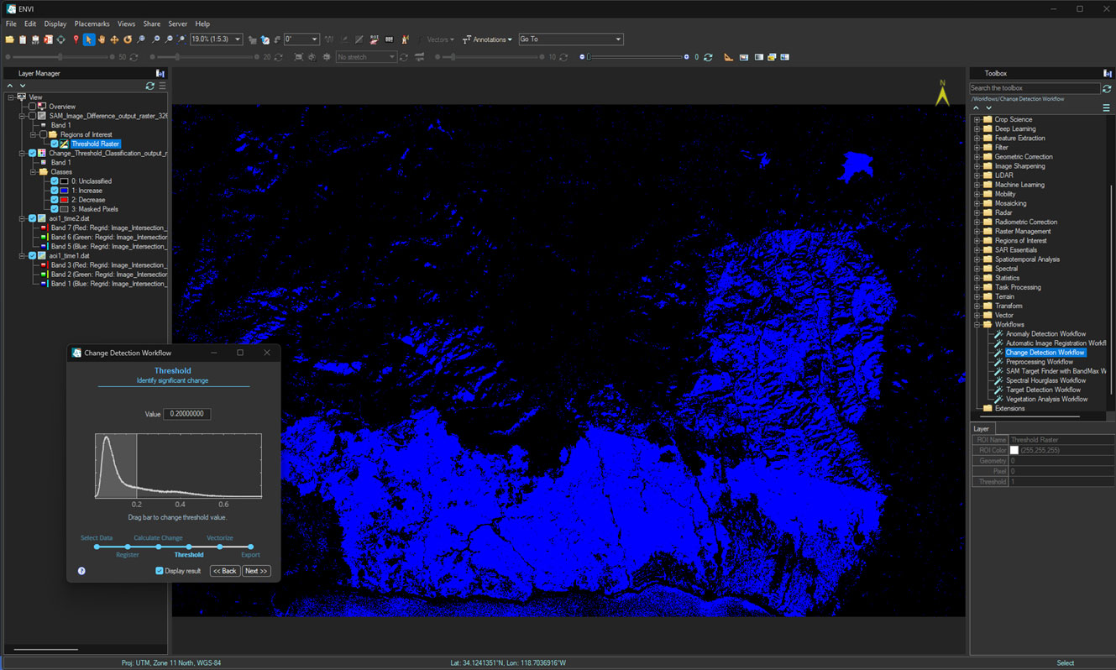
Task: Open the Placemarks menu
Action: click(x=92, y=24)
